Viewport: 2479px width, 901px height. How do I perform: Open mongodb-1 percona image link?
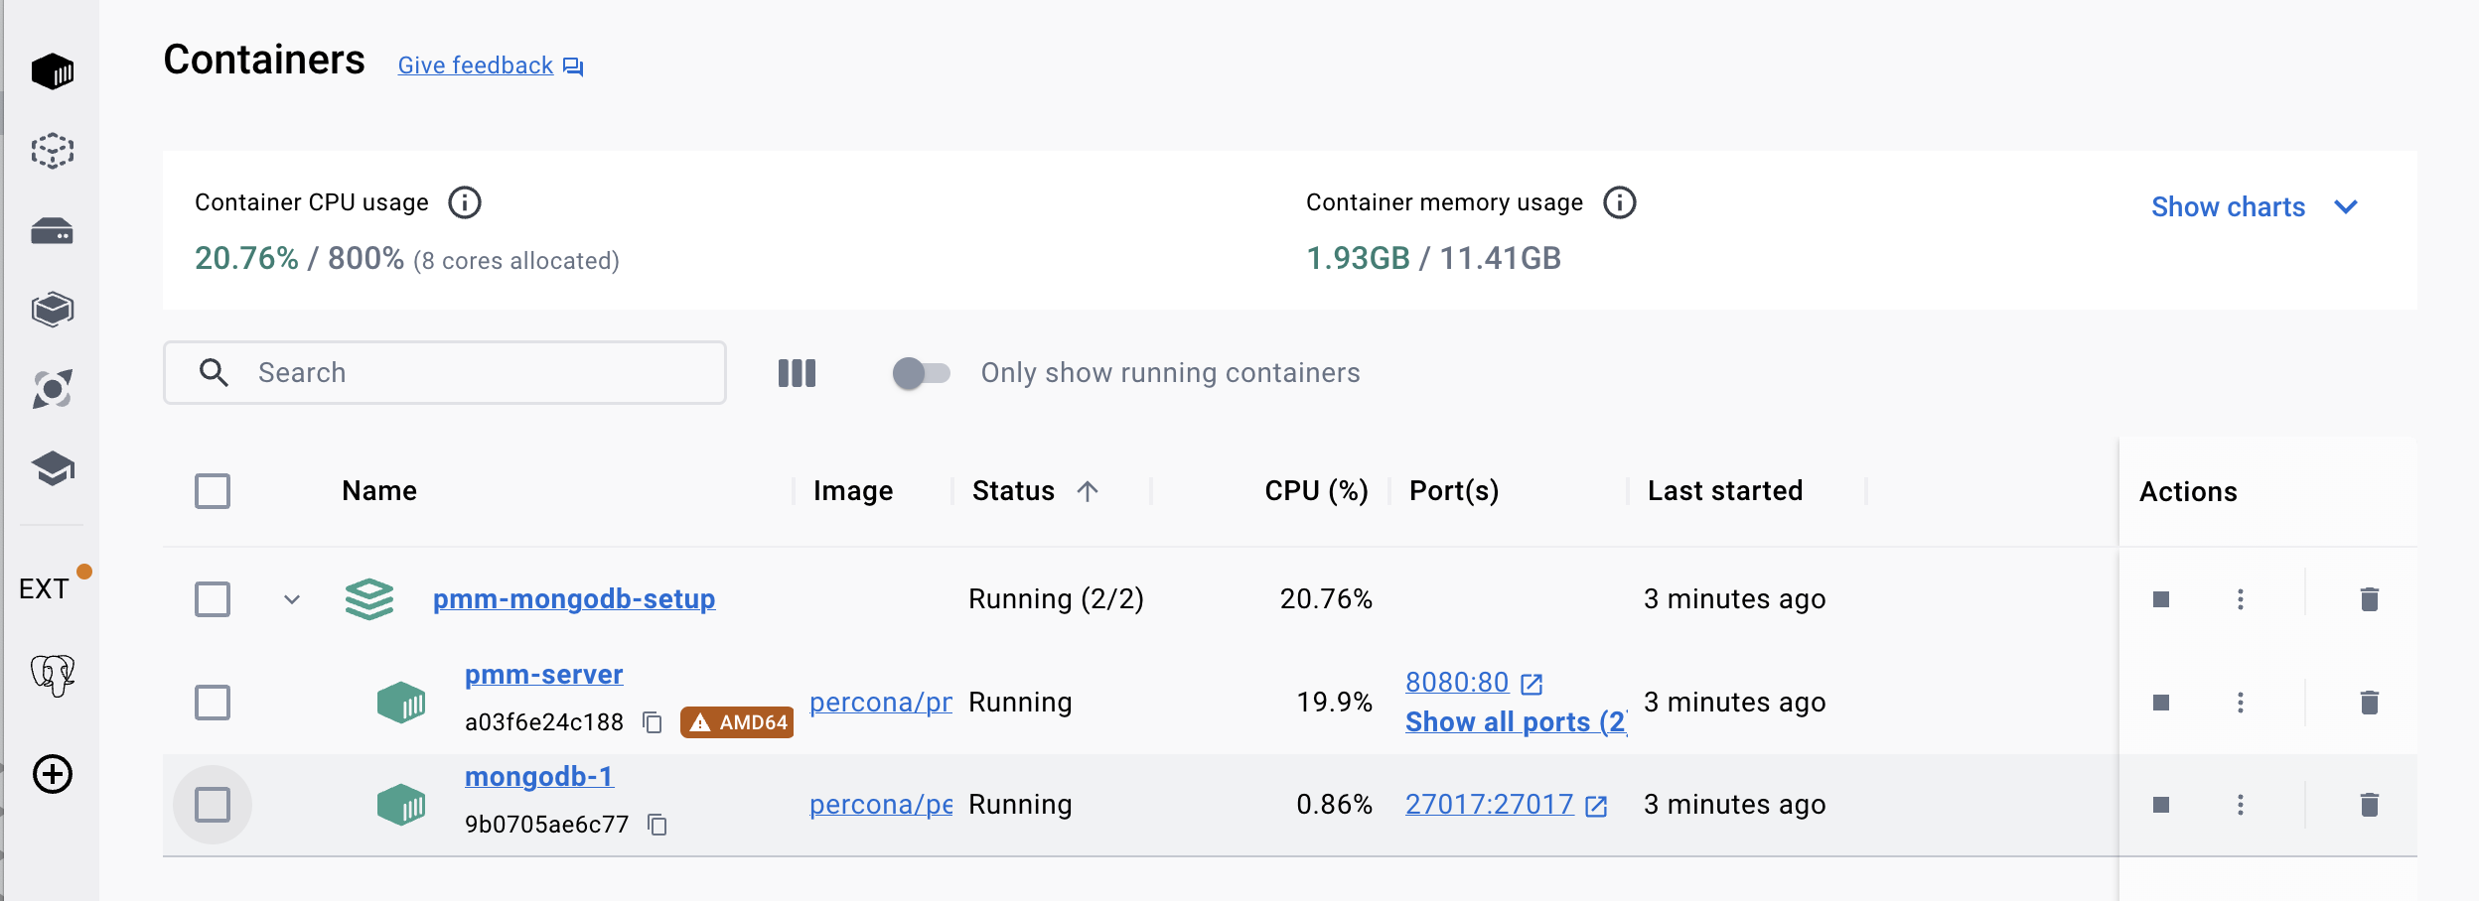(x=881, y=805)
